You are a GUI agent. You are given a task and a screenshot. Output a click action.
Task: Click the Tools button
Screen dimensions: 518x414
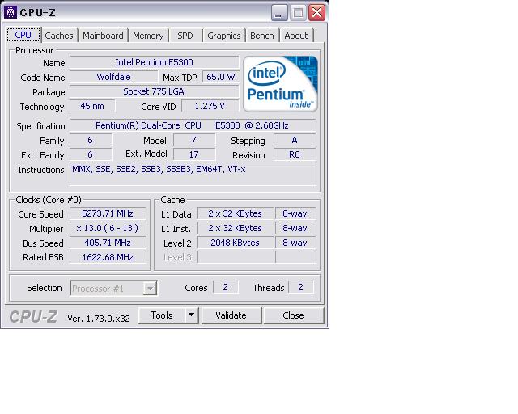click(x=162, y=315)
